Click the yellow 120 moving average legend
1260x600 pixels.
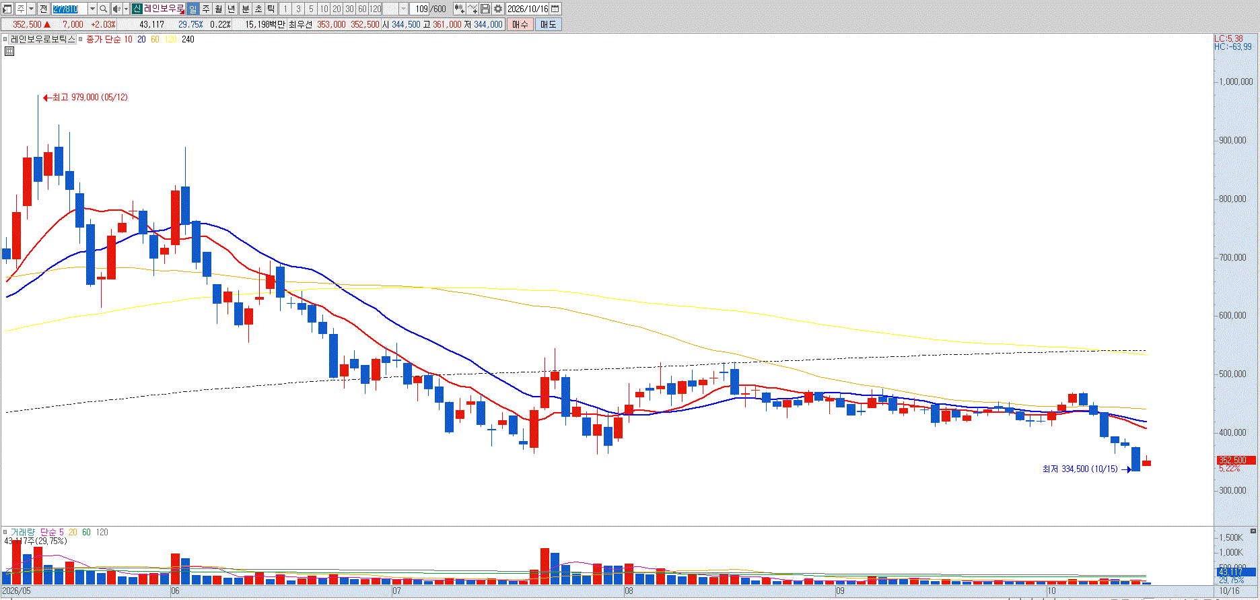[x=170, y=39]
